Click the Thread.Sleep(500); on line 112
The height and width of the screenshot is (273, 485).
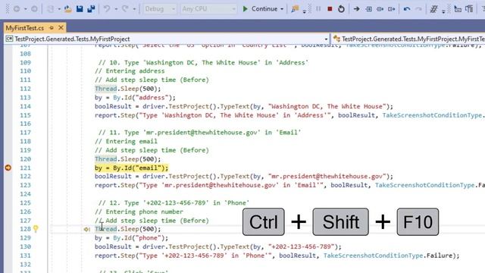pyautogui.click(x=128, y=89)
